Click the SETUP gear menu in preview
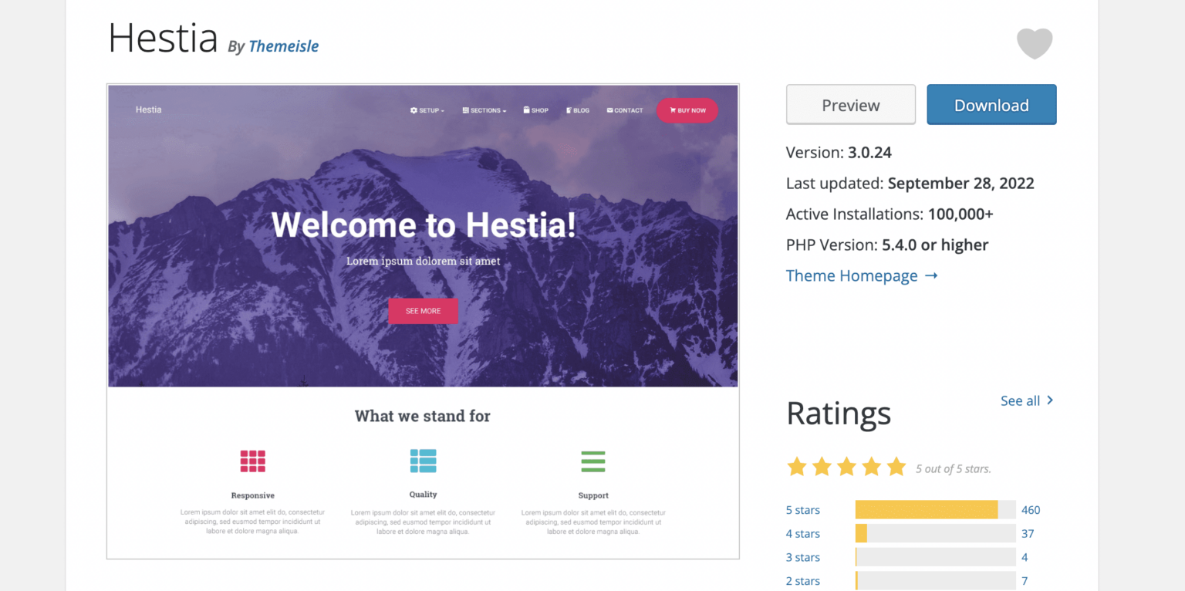Image resolution: width=1185 pixels, height=591 pixels. click(x=427, y=110)
